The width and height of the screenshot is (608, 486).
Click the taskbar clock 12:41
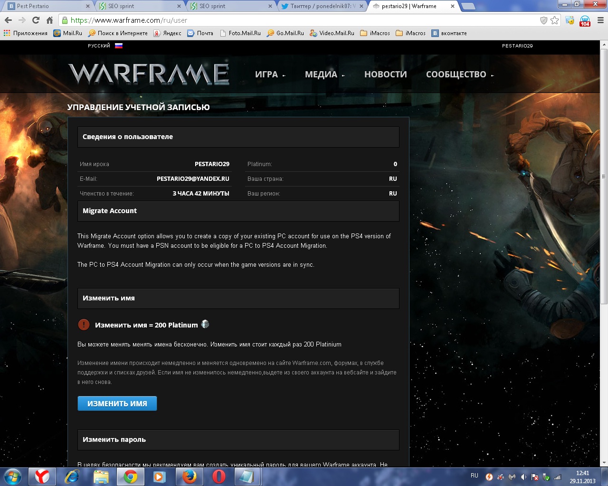pyautogui.click(x=582, y=473)
